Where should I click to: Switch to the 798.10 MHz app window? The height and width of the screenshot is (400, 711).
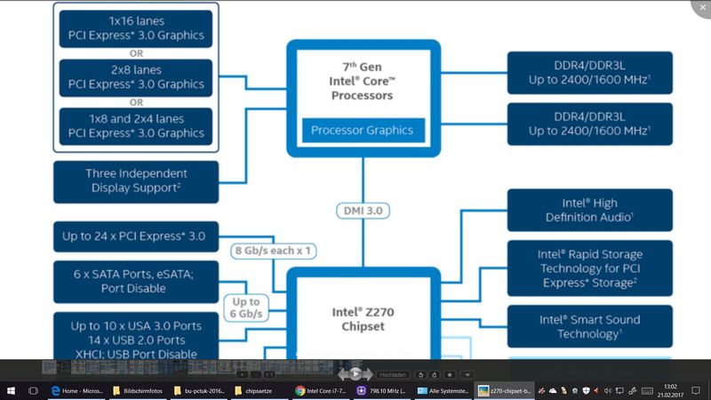pos(381,390)
